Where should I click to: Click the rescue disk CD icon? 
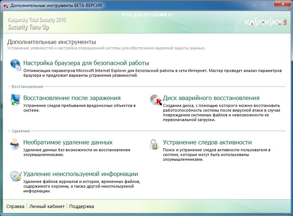(156, 100)
